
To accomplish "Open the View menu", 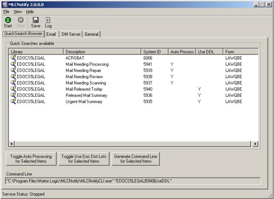I will point(18,12).
